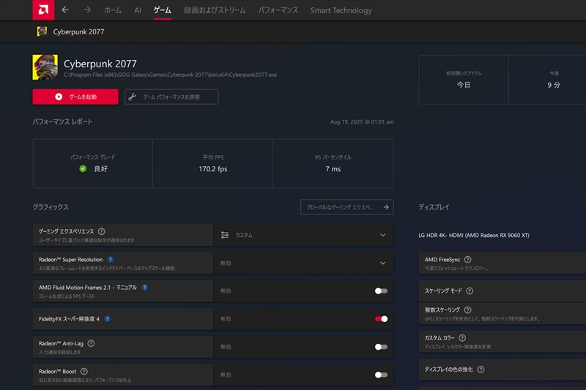
Task: Enable AMD Fluid Motion Frames 2.1 toggle
Action: 381,290
